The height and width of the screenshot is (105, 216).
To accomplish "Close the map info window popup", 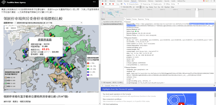I will 60,39.
